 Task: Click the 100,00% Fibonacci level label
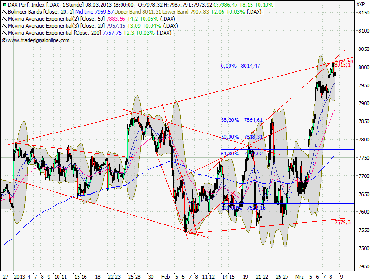point(243,208)
